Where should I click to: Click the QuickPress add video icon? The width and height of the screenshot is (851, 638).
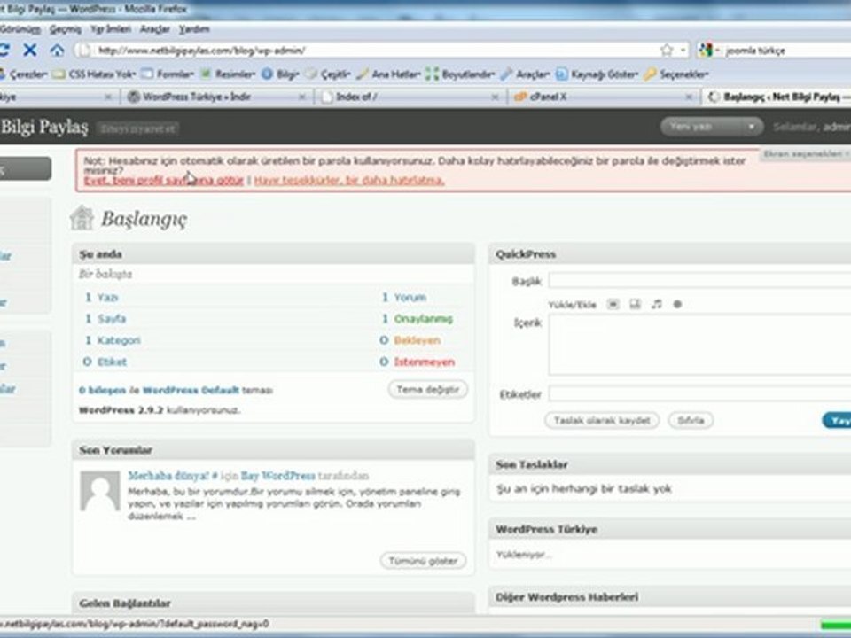click(635, 304)
